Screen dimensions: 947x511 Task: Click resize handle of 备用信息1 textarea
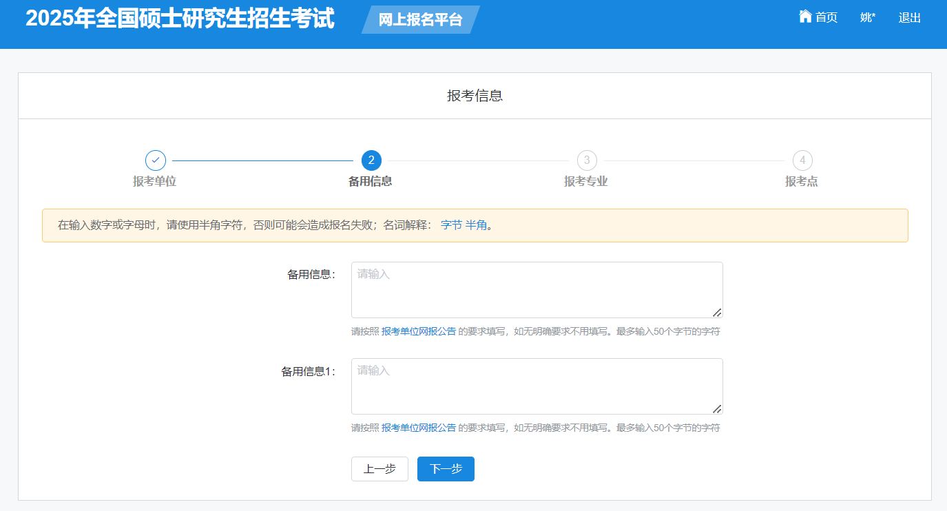click(717, 408)
